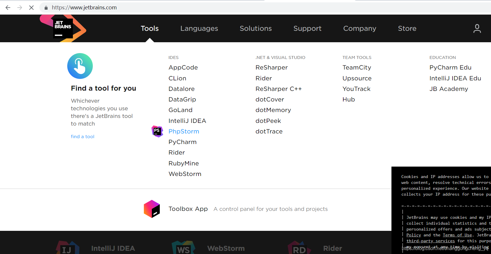491x254 pixels.
Task: Open JB Academy link
Action: [449, 89]
